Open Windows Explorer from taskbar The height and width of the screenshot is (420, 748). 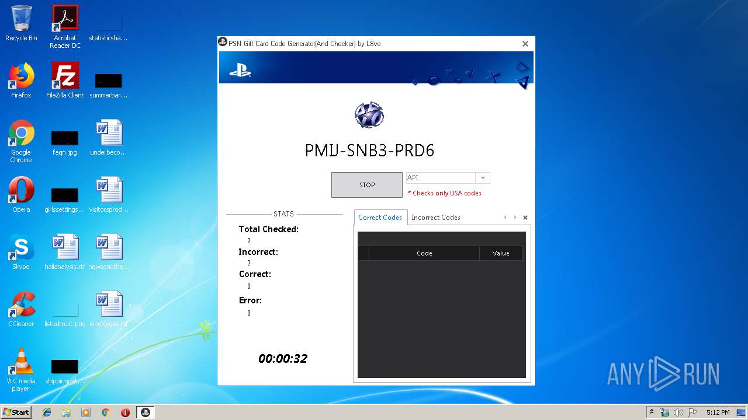66,412
